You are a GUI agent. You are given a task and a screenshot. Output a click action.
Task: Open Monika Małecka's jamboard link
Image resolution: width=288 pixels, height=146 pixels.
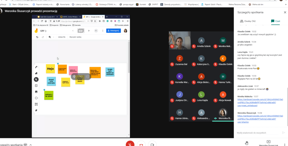pos(260,102)
